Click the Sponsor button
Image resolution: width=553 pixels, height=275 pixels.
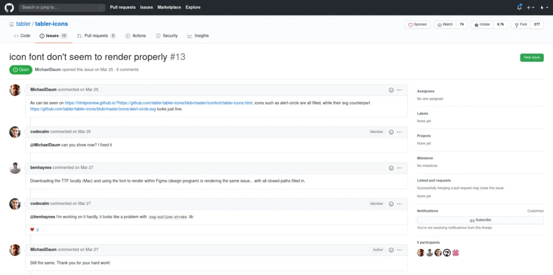pyautogui.click(x=417, y=25)
